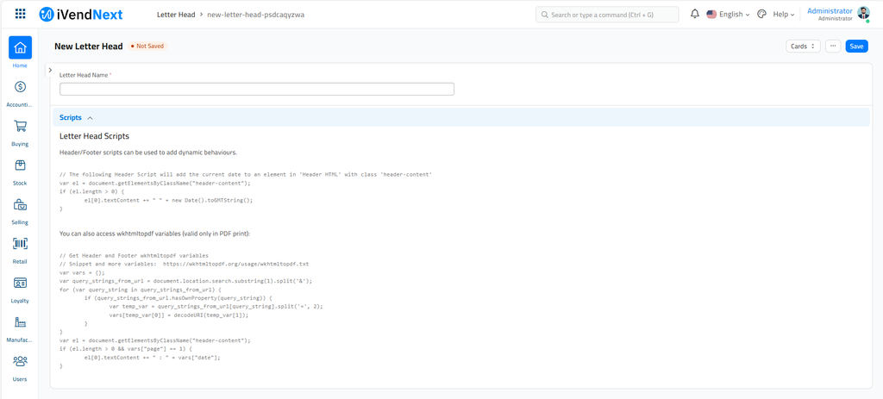Open the Loyalty module icon
Screen dimensions: 883x399
tap(20, 284)
